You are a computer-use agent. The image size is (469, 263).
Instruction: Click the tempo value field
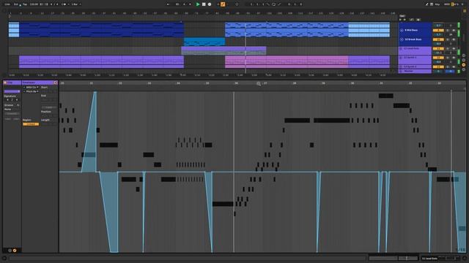[x=34, y=4]
